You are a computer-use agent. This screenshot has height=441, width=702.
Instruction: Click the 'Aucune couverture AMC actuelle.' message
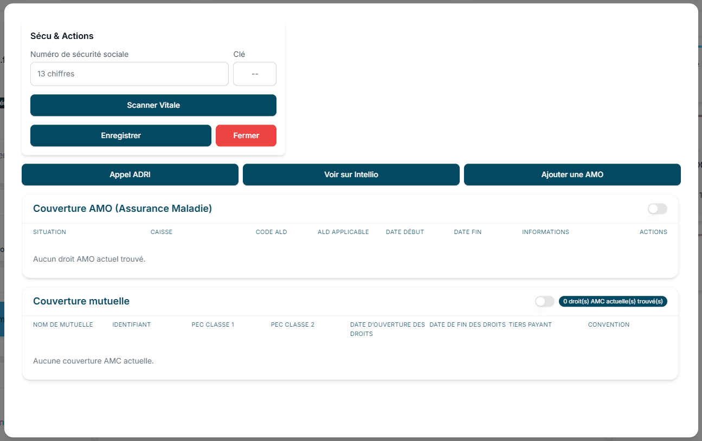pyautogui.click(x=93, y=361)
